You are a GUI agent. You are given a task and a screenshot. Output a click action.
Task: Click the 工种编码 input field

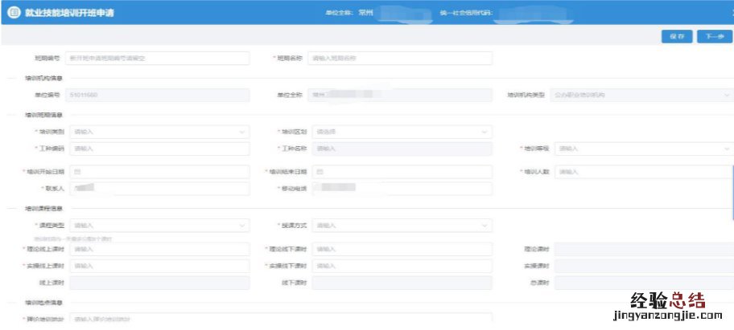[x=159, y=149]
